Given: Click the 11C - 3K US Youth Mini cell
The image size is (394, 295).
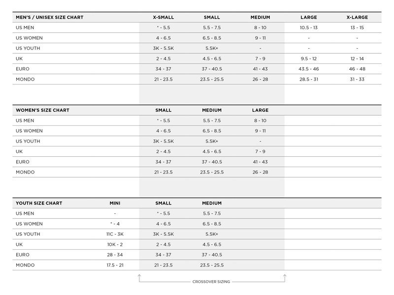Looking at the screenshot, I should coord(115,234).
